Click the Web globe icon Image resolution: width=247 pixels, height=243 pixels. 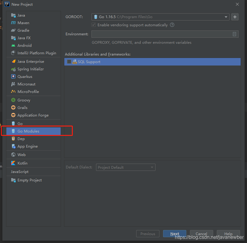pos(13,155)
